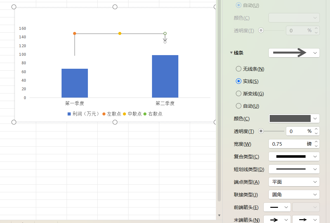Select the orange 左散点 legend marker
Screen dimensions: 330x223
pyautogui.click(x=104, y=114)
